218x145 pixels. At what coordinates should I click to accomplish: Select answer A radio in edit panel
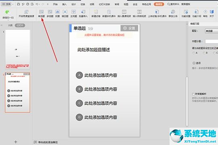point(194,53)
